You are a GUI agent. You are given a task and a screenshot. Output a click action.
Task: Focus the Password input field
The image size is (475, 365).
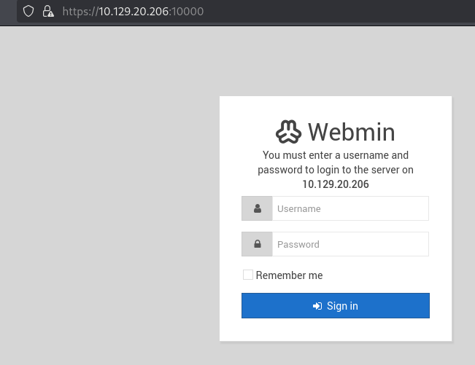tap(350, 244)
